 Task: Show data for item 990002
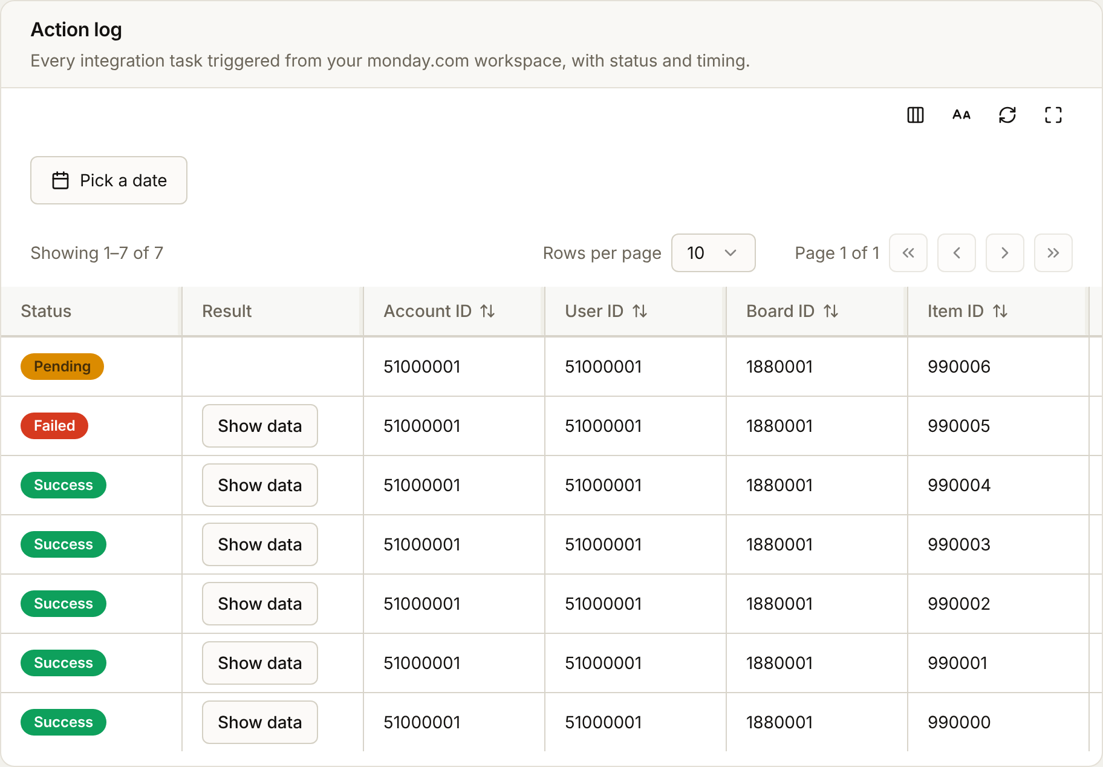tap(260, 604)
